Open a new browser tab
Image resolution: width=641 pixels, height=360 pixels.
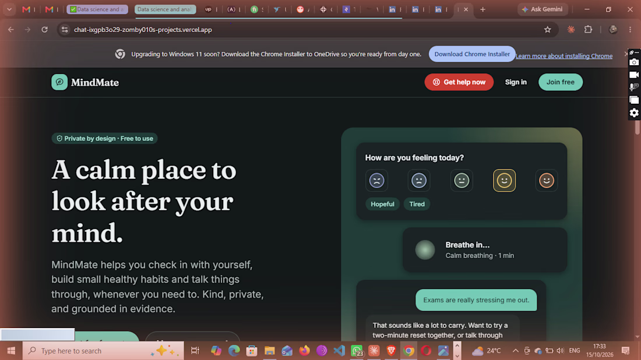coord(483,9)
